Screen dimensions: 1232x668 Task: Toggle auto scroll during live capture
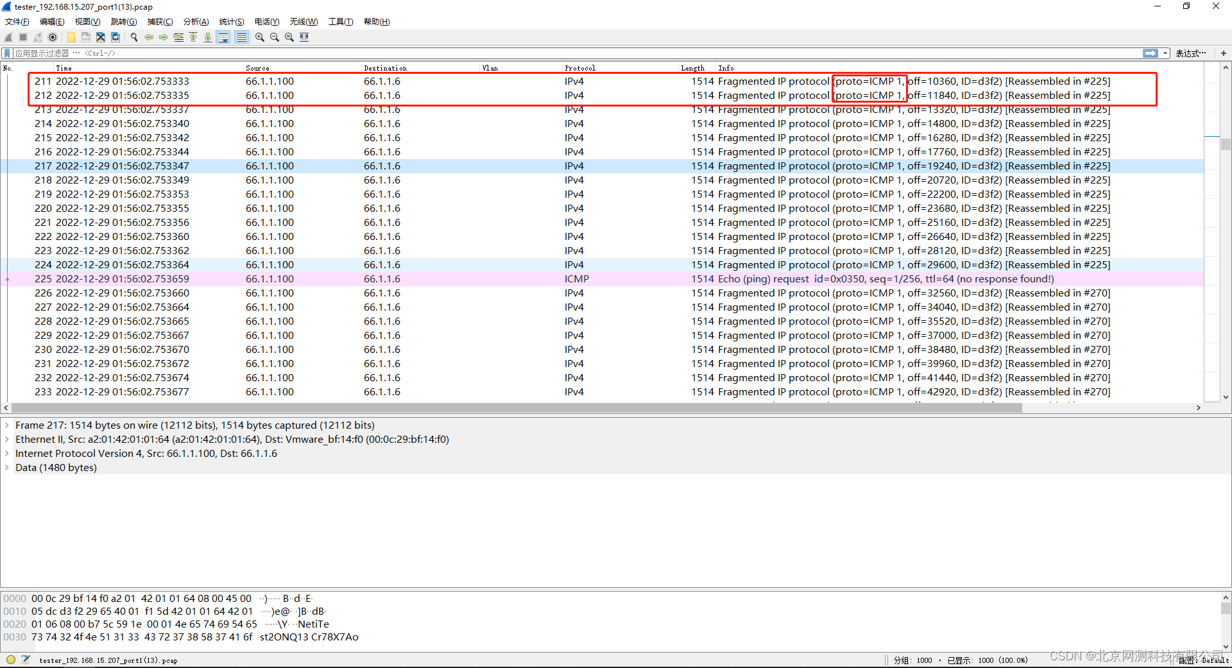coord(223,37)
